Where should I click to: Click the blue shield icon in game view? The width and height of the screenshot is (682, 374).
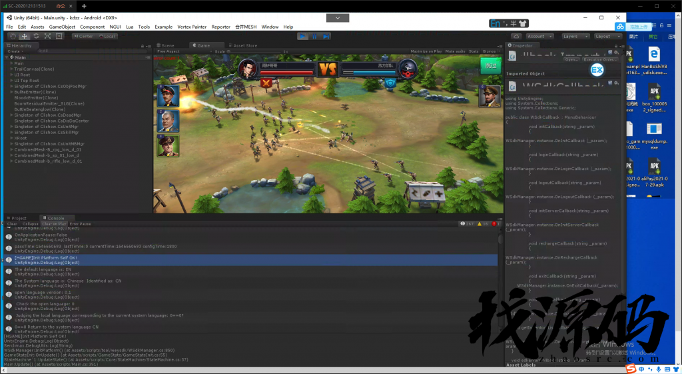(390, 83)
